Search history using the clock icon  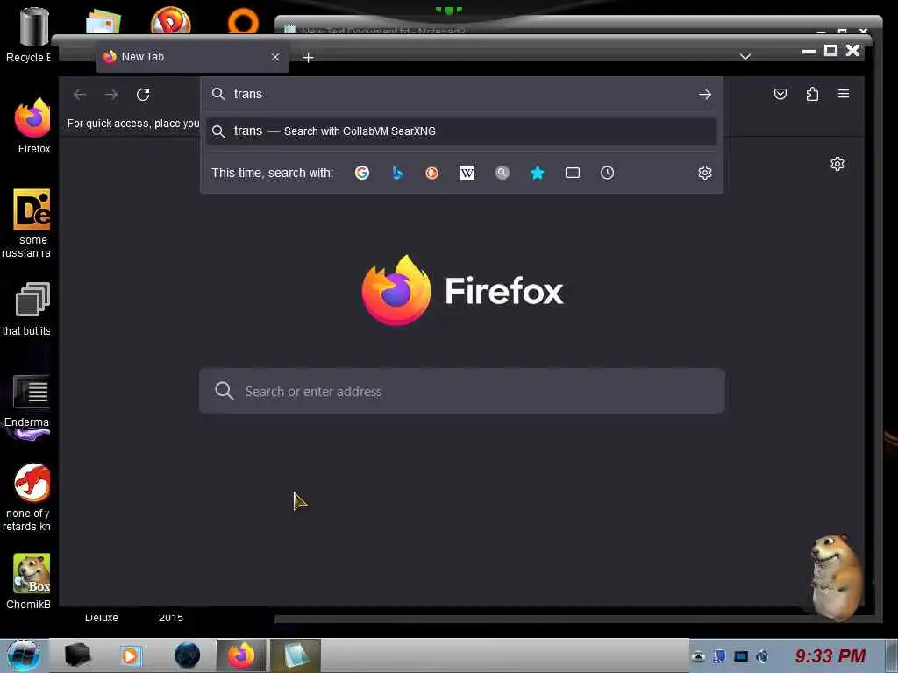click(x=607, y=173)
